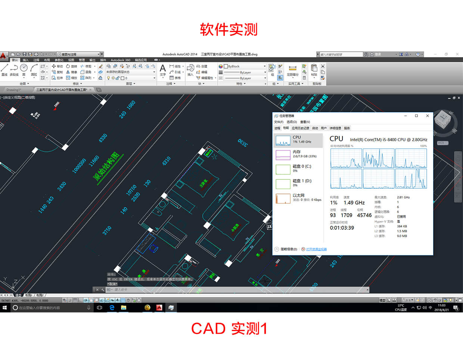Screen dimensions: 463x343
Task: Click the Table (表格) tool
Action: [175, 78]
